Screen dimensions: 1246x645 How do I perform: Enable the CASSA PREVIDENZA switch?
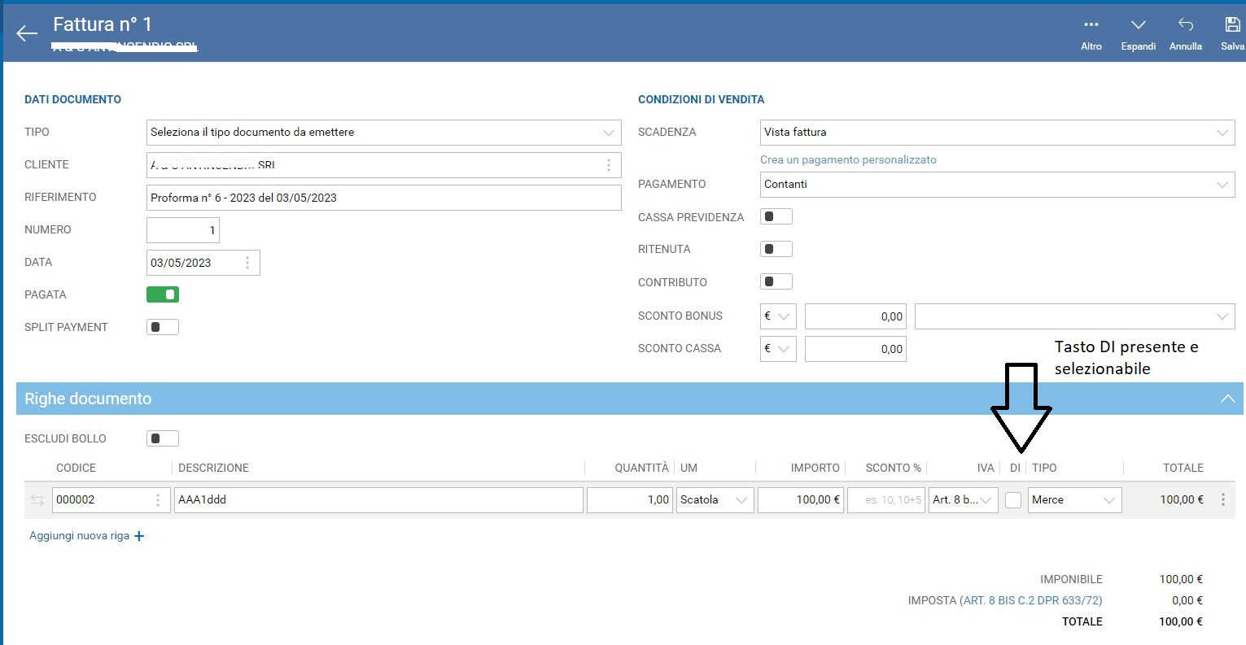[776, 216]
